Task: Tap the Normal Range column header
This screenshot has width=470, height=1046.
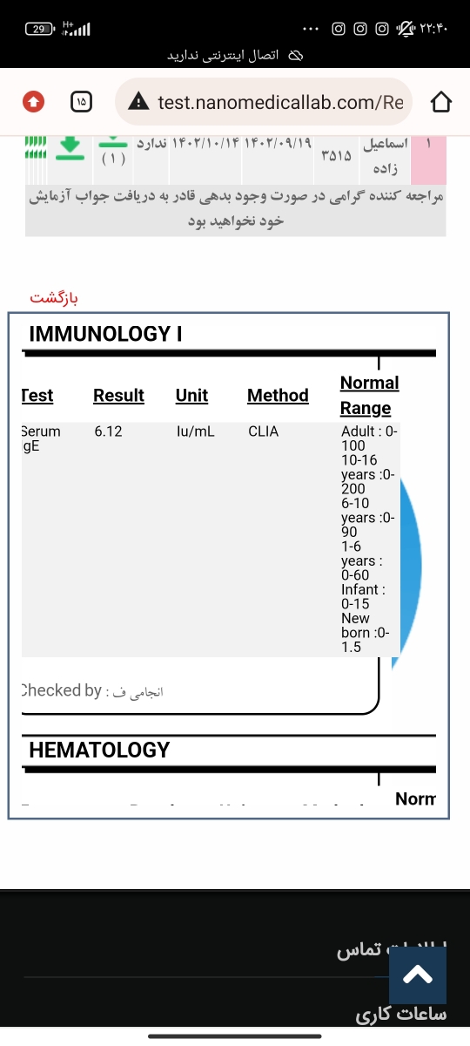Action: (369, 395)
